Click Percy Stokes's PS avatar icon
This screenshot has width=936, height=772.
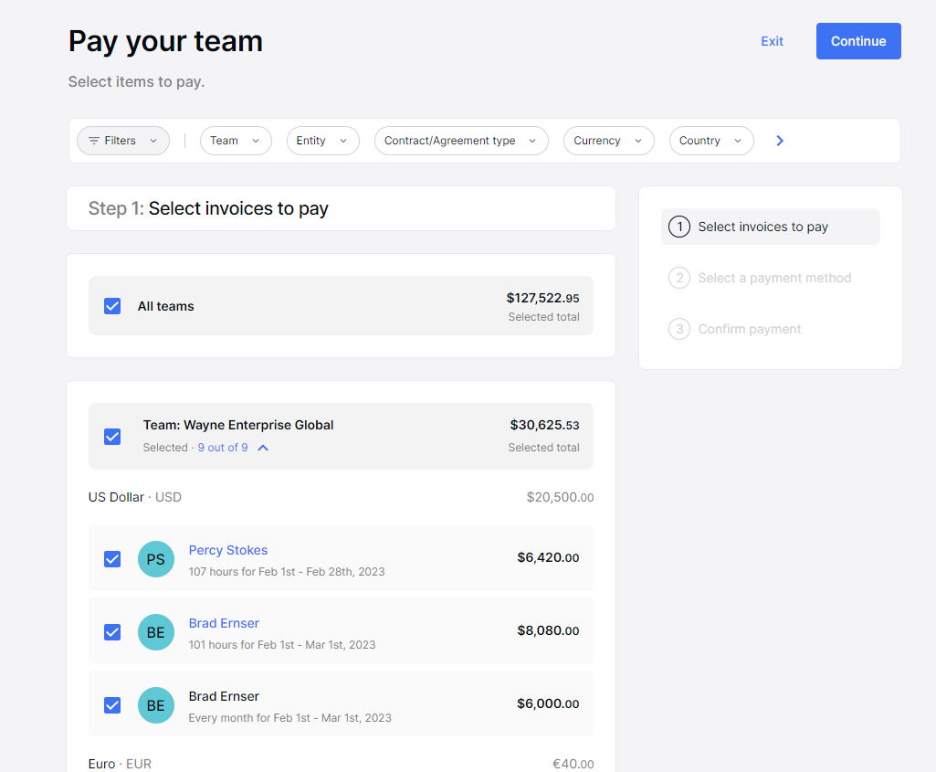tap(155, 558)
